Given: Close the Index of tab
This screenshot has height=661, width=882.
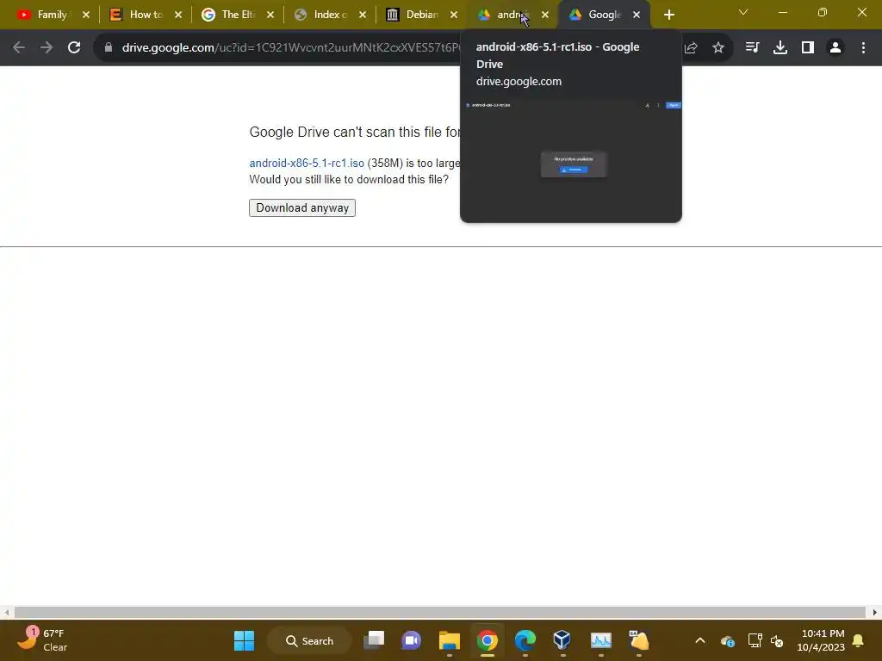Looking at the screenshot, I should point(363,15).
